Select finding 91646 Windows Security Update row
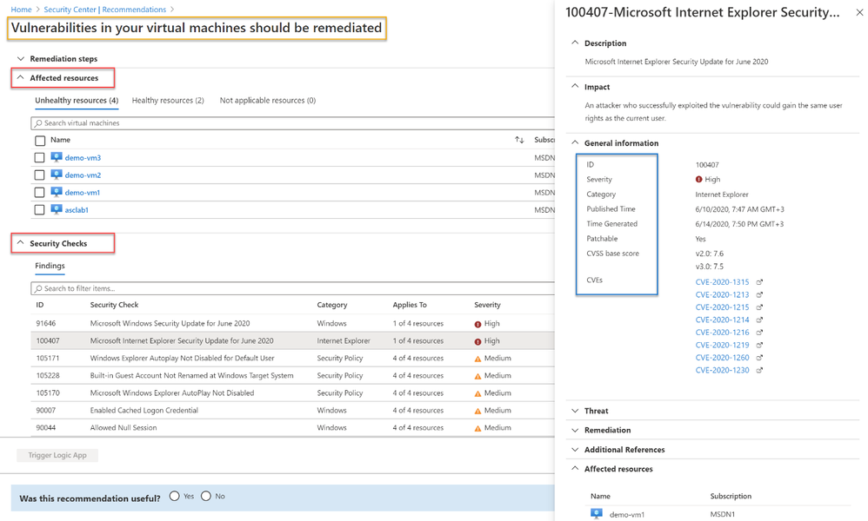Screen dimensions: 868x521 click(x=292, y=323)
